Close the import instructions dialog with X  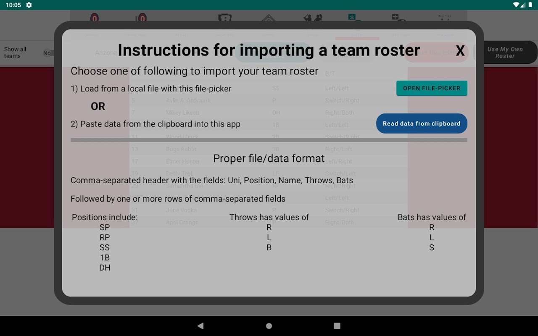(460, 51)
